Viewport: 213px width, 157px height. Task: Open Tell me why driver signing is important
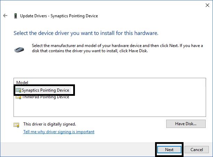59,132
